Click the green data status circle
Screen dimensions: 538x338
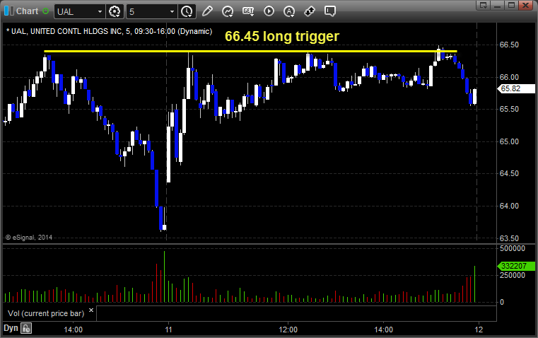click(45, 11)
